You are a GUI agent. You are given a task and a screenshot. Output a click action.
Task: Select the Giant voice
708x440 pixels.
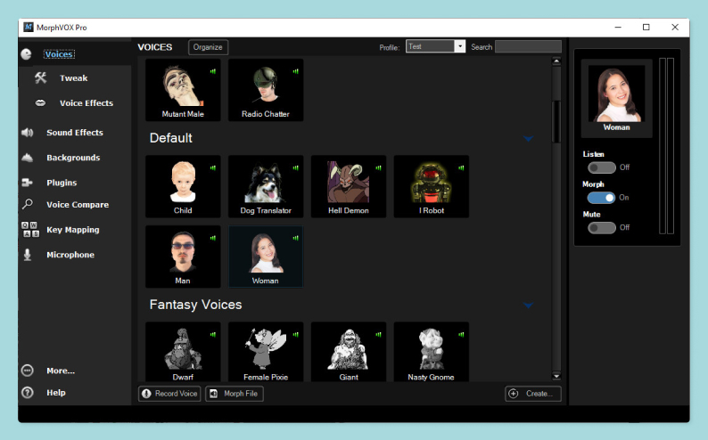(x=349, y=352)
